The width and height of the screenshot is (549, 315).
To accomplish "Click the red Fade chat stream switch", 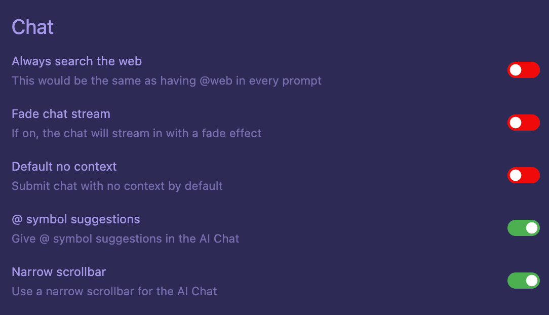I will [523, 123].
